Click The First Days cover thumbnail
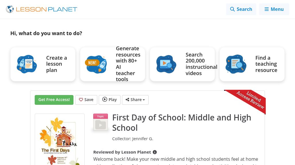Viewport: 295px width, 165px height. click(x=60, y=140)
